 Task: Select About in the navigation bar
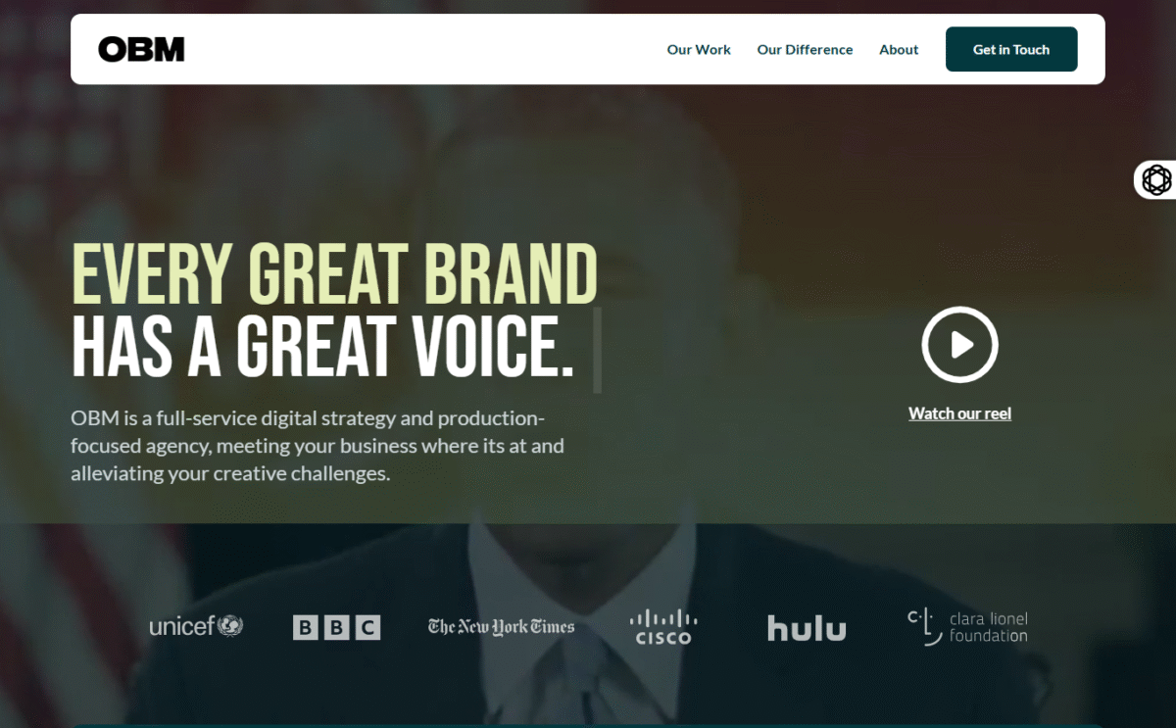899,50
